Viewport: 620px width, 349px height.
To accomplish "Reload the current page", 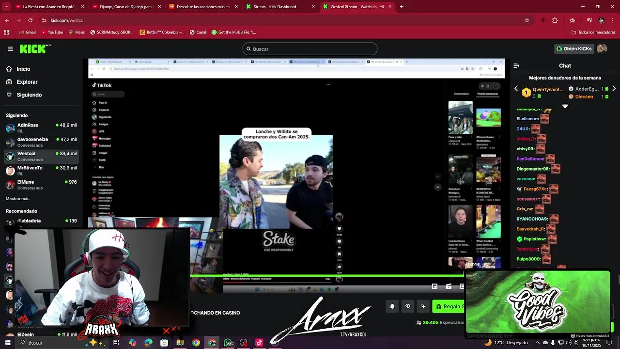I will point(30,20).
